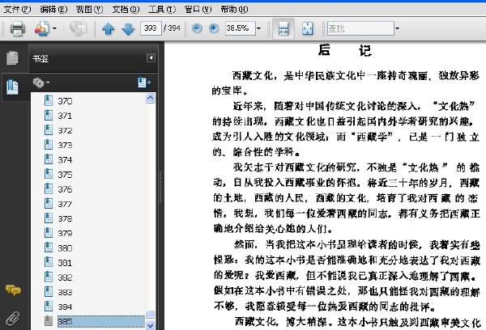
Task: Click the Print icon in the toolbar
Action: (17, 29)
